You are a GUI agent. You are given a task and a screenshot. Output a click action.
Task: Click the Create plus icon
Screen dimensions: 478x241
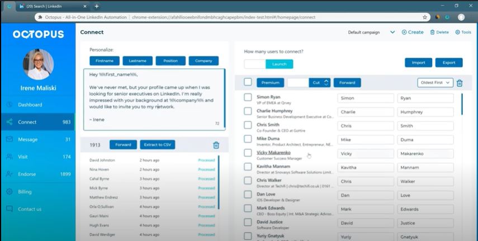(x=404, y=32)
